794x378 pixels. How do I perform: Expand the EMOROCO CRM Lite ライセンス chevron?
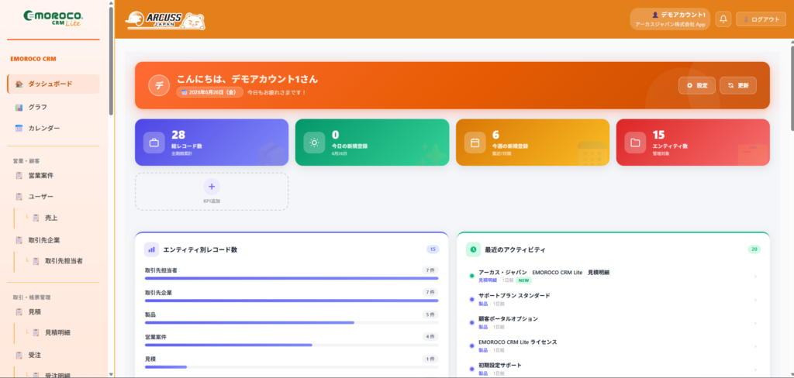pos(755,346)
